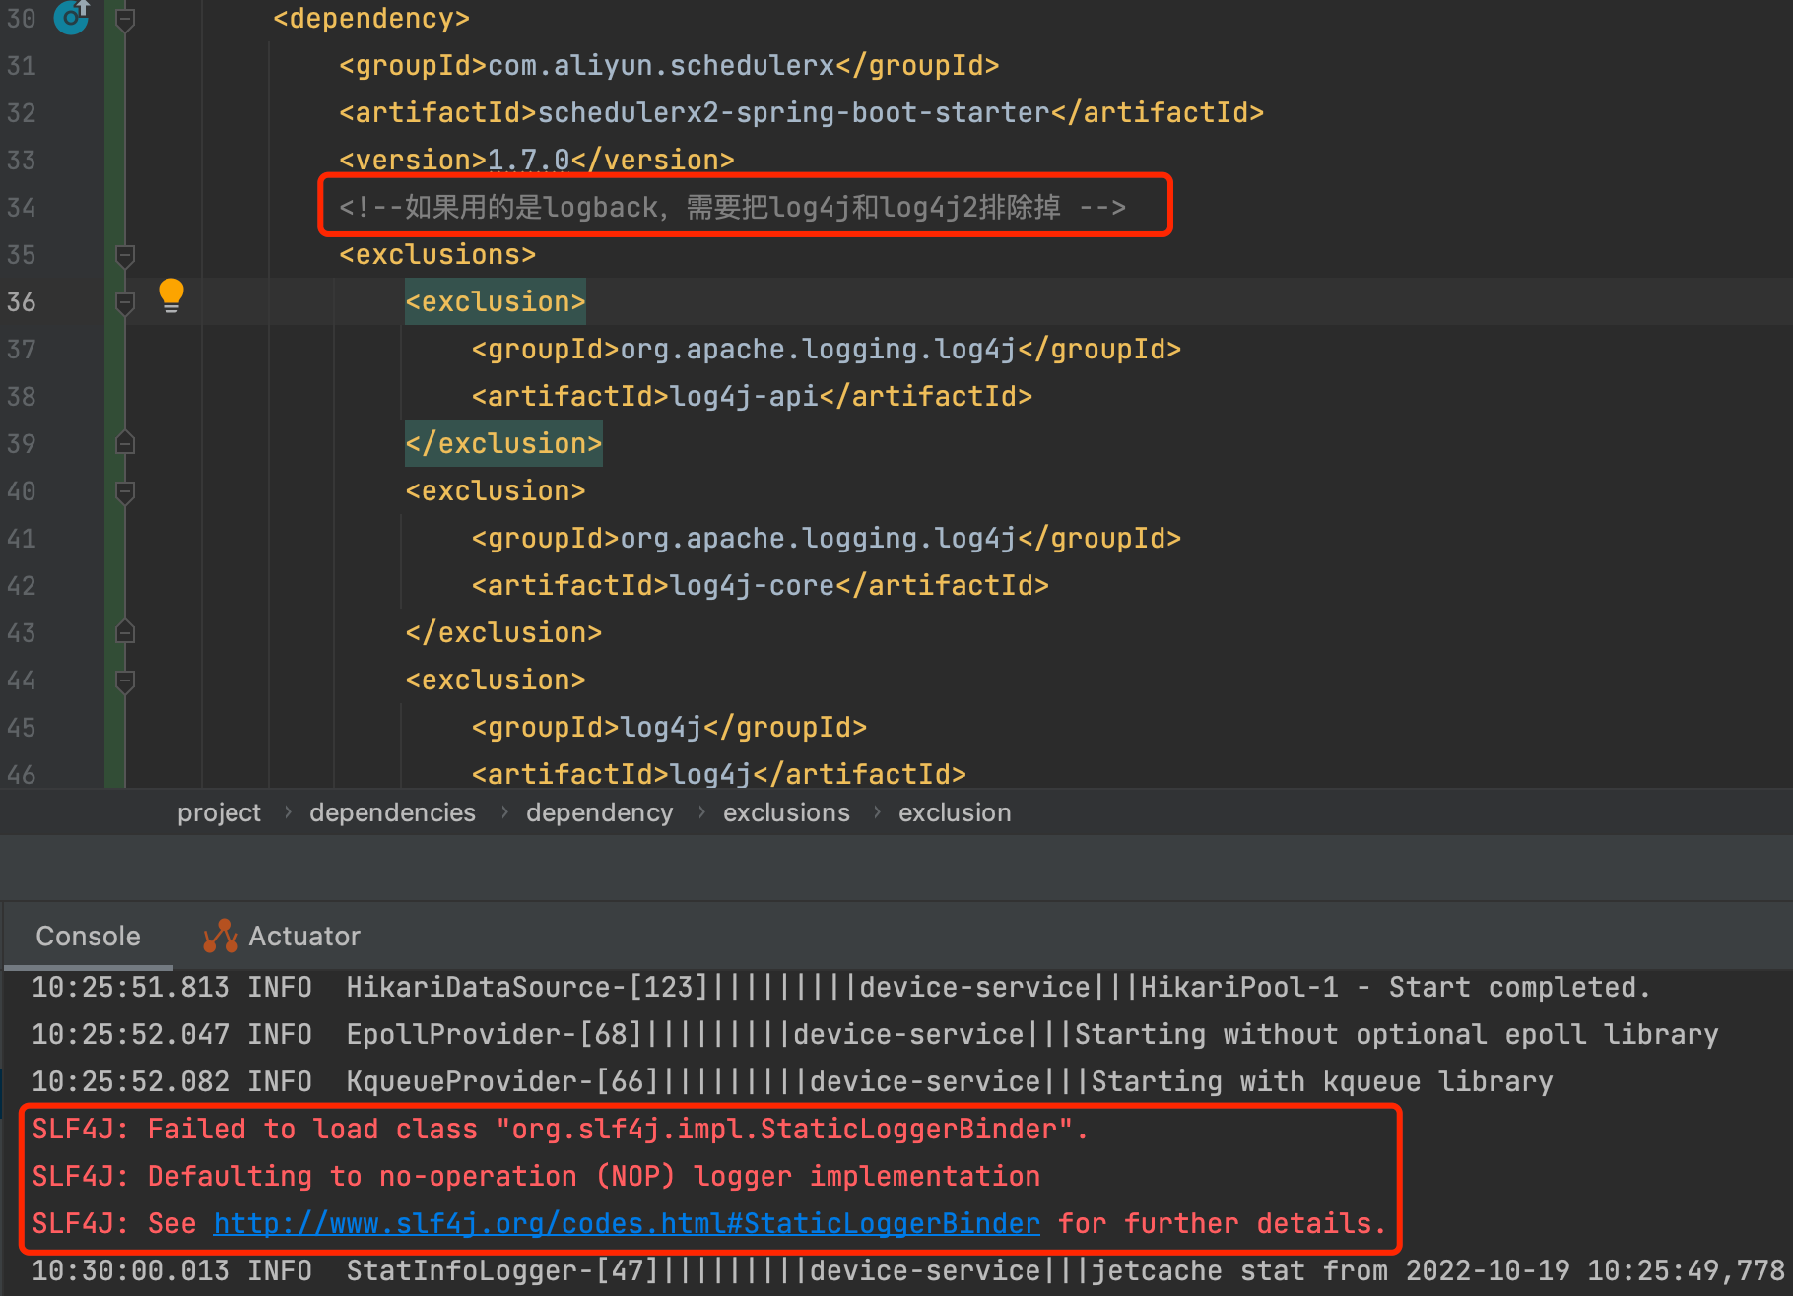The width and height of the screenshot is (1793, 1296).
Task: Click the exclusions opening tag on line 35
Action: click(x=437, y=254)
